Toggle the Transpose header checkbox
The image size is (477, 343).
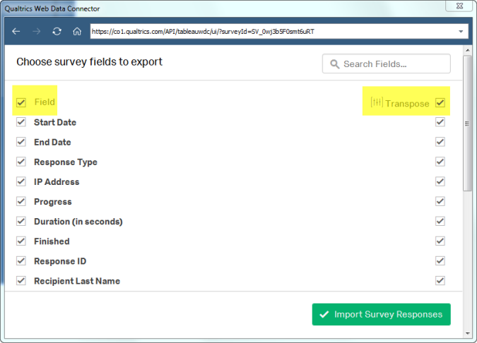click(x=440, y=102)
